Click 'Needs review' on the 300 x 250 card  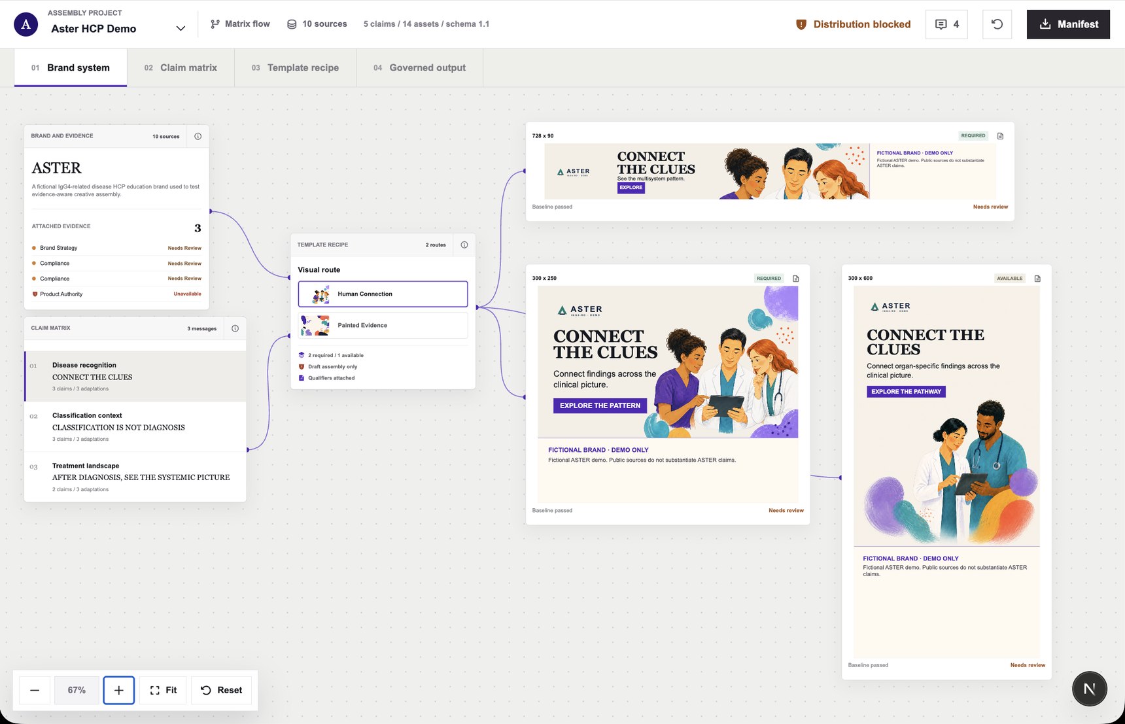point(786,510)
